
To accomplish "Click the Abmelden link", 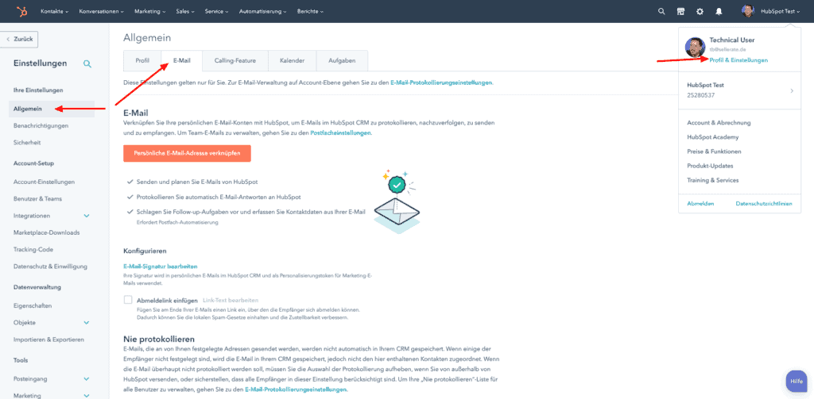I will pyautogui.click(x=700, y=204).
